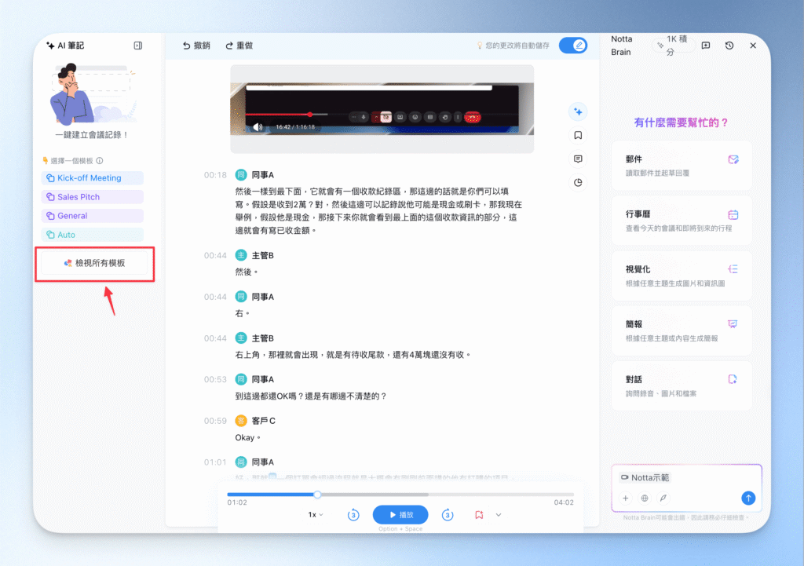Click the pen icon in chat box

coord(663,498)
